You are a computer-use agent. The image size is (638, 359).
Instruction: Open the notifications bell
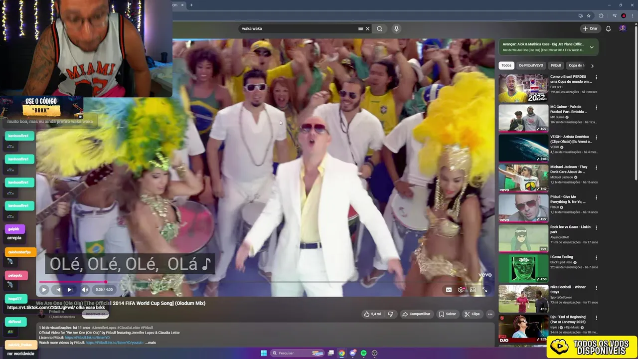coord(608,28)
